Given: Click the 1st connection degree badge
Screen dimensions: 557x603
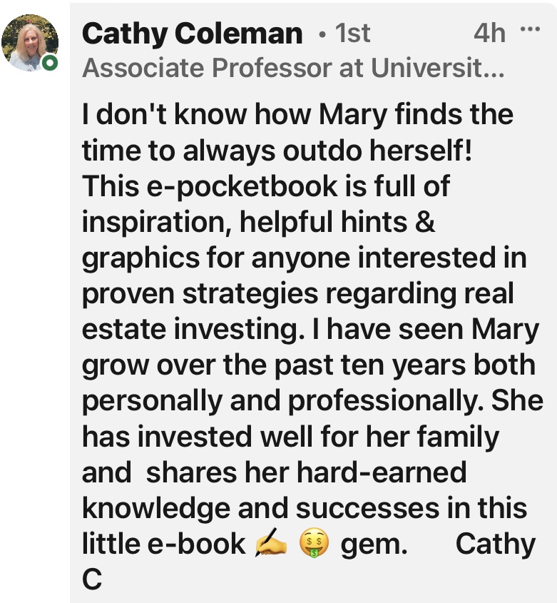Looking at the screenshot, I should (352, 33).
